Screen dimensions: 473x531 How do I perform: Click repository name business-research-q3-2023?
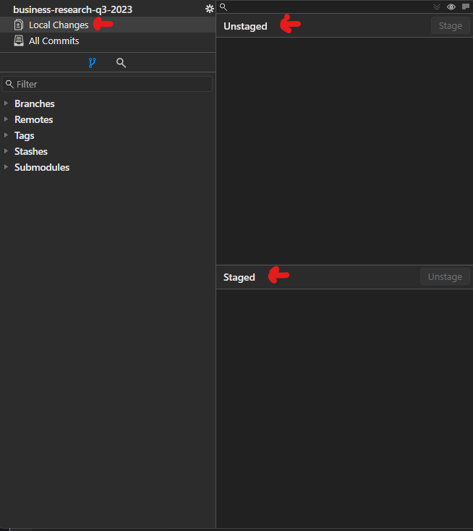[72, 9]
